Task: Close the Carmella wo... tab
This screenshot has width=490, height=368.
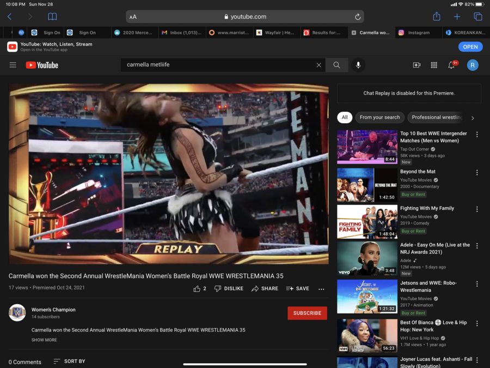Action: tap(353, 33)
